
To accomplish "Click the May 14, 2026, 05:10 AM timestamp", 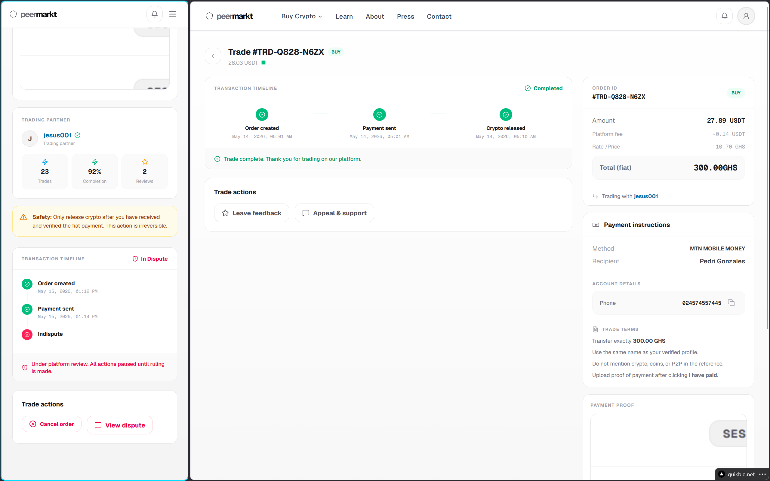I will click(x=506, y=136).
